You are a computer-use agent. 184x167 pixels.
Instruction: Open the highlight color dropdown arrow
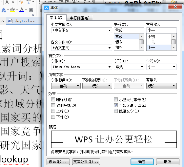[17, 10]
